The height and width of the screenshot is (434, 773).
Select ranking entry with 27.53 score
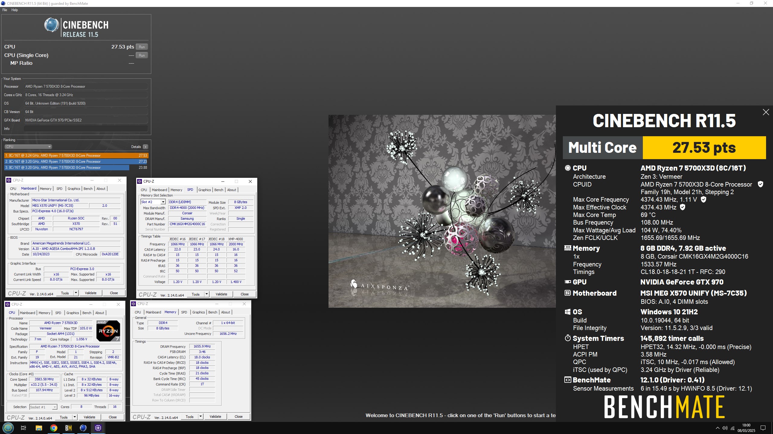click(76, 156)
